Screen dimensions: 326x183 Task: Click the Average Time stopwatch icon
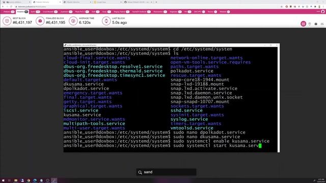point(73,21)
